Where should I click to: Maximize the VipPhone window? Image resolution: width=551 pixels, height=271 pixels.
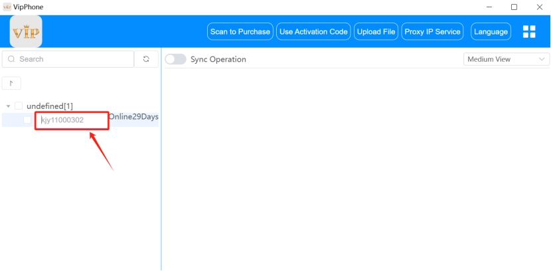[x=514, y=7]
